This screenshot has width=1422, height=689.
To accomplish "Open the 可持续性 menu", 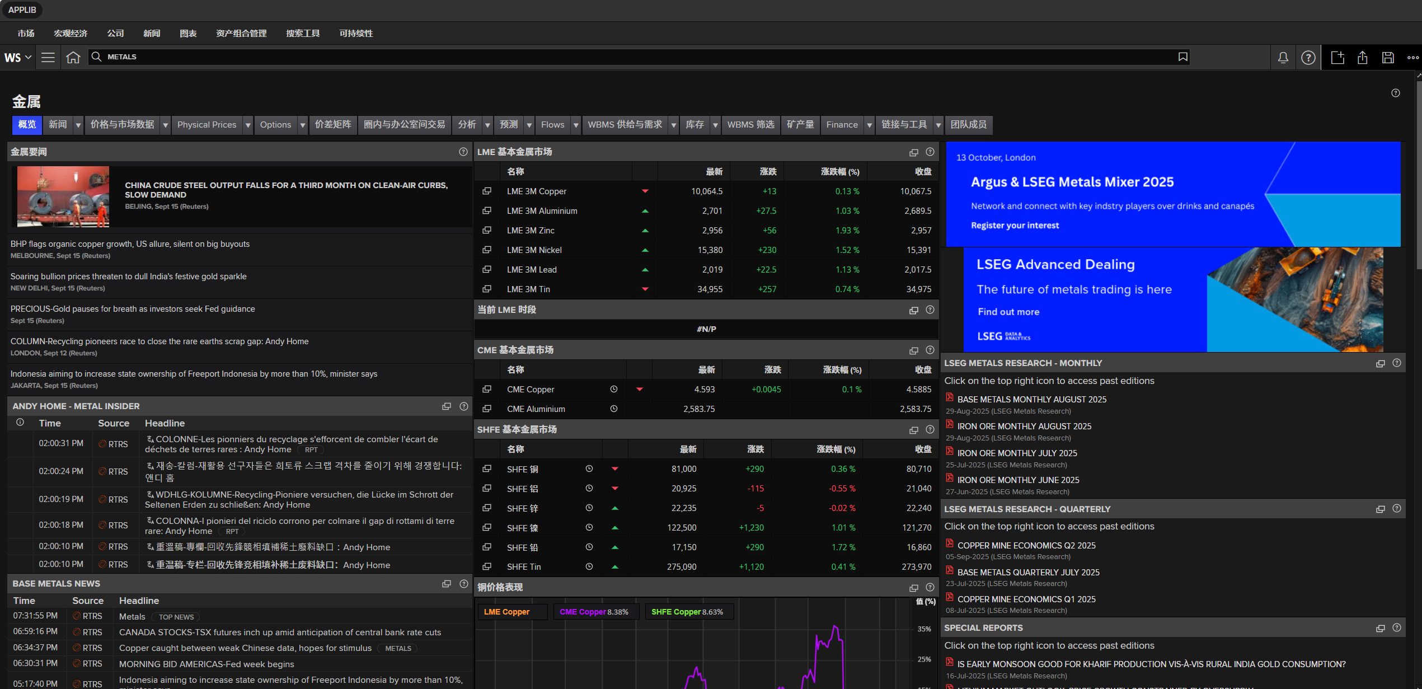I will (356, 34).
